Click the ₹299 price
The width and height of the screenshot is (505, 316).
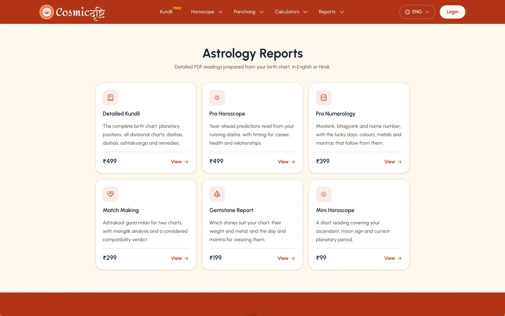tap(110, 258)
